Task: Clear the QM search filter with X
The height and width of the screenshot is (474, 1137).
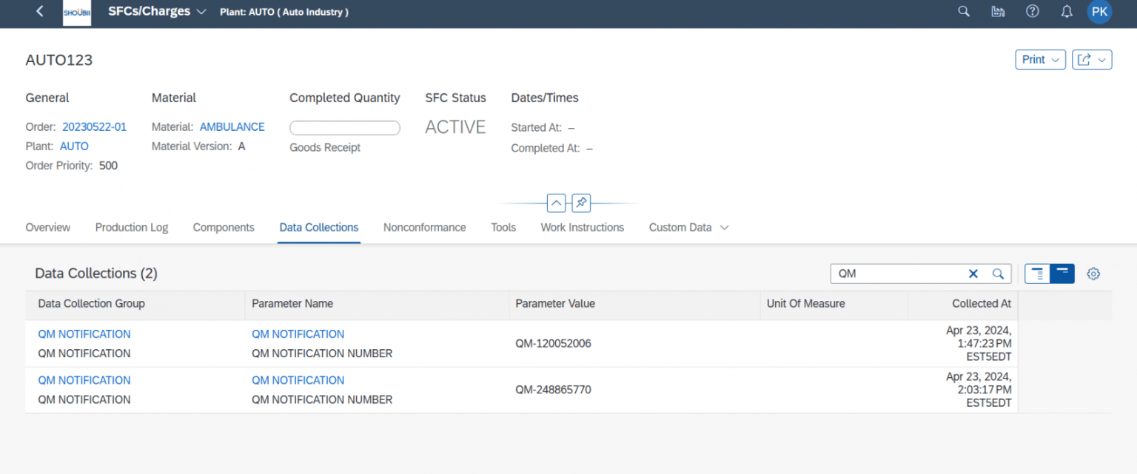Action: click(973, 273)
